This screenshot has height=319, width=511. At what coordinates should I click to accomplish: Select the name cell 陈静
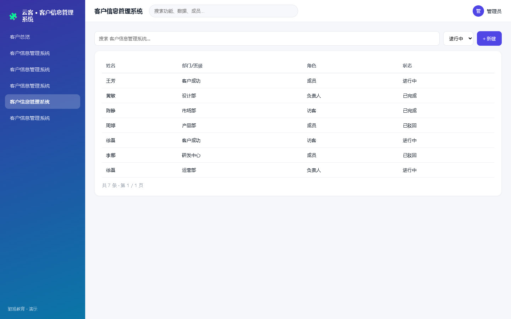click(x=111, y=111)
